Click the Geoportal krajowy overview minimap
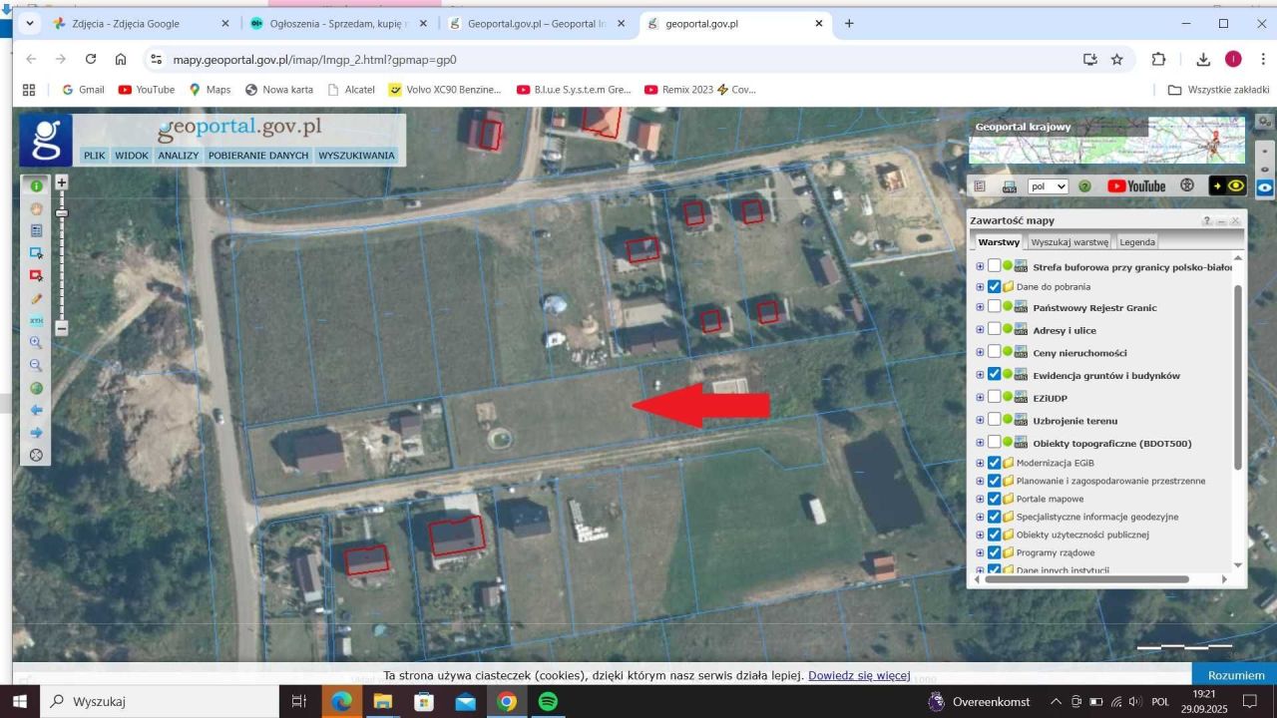The height and width of the screenshot is (718, 1277). point(1106,141)
